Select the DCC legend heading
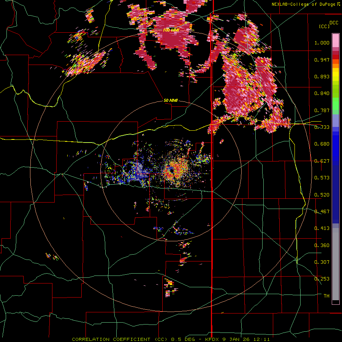Viewport: 342px width, 342px height. pyautogui.click(x=334, y=23)
